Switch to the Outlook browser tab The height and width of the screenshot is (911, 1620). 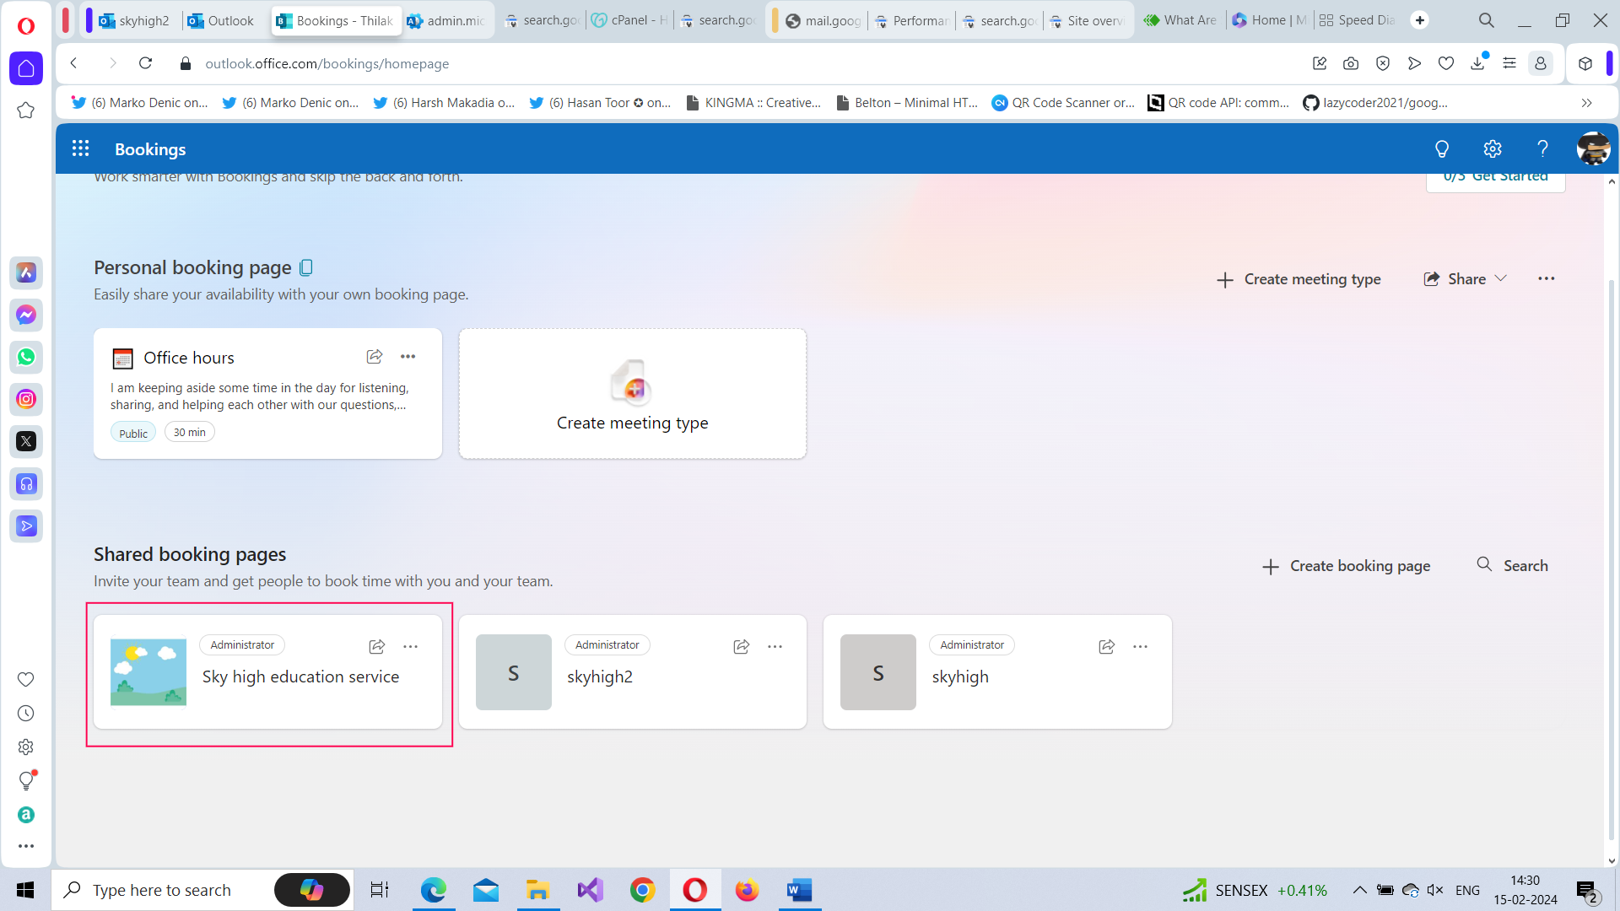(x=221, y=20)
